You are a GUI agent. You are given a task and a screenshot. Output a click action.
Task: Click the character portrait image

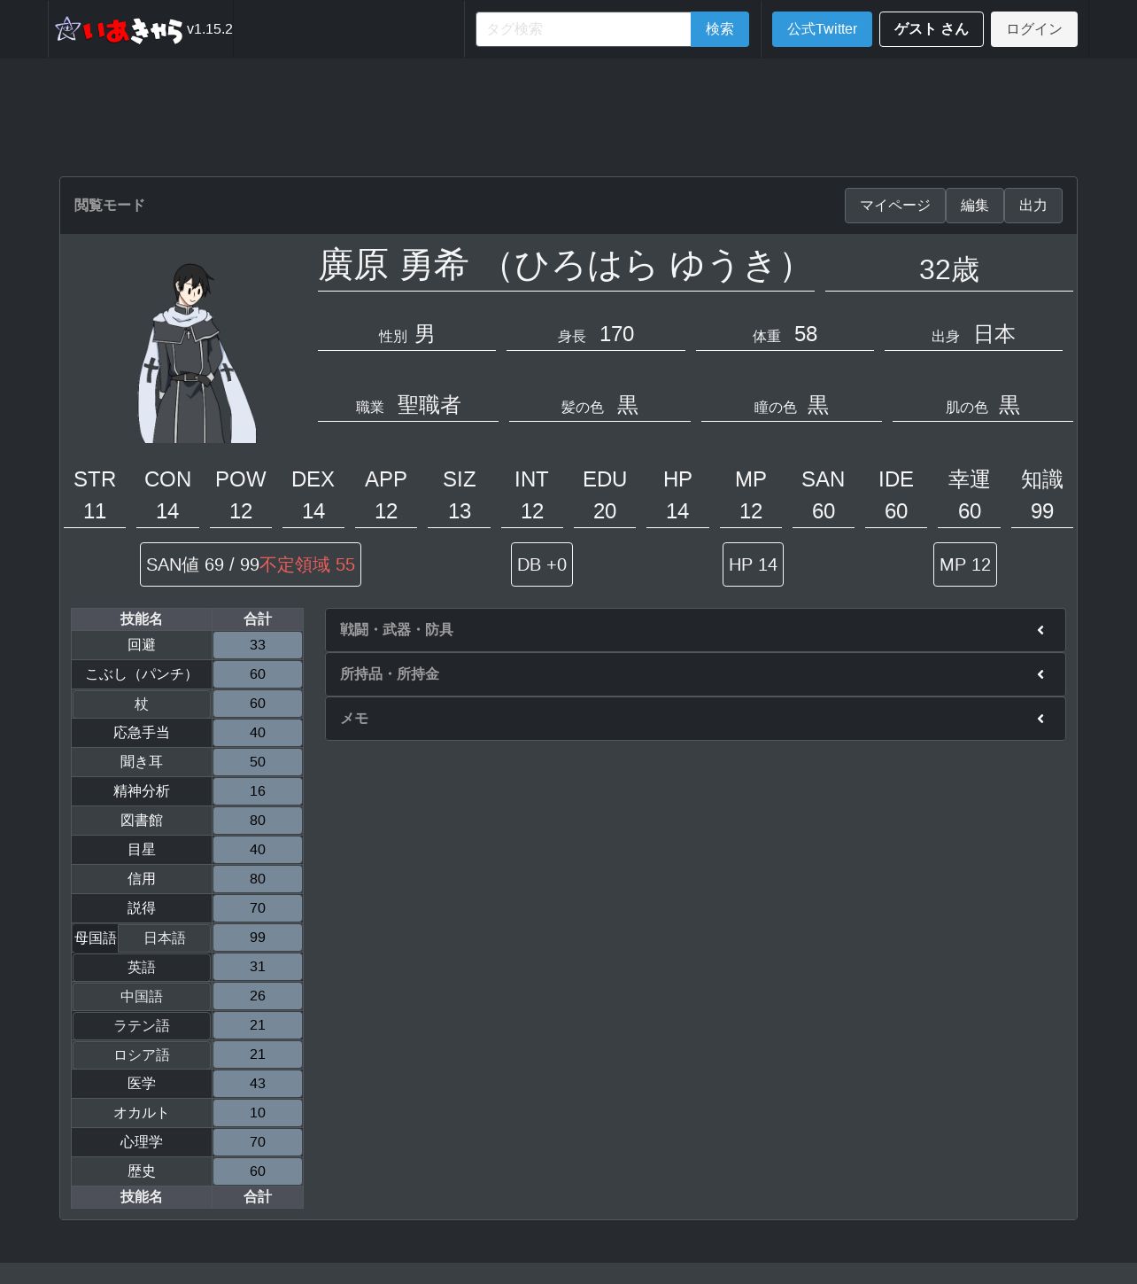197,353
